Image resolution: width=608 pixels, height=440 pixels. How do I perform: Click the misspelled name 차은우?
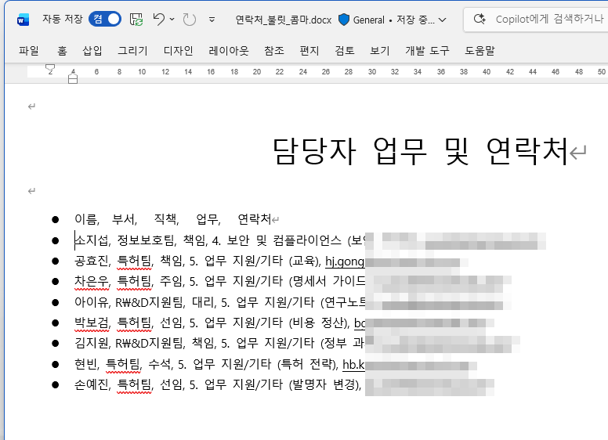coord(92,281)
